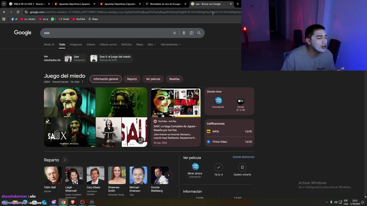Viewport: 367px width, 206px height.
Task: Click Prime Video Mirar ahora icon
Action: pos(195,167)
